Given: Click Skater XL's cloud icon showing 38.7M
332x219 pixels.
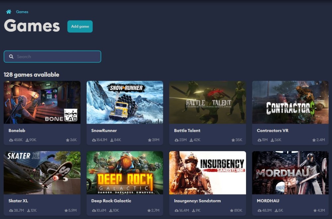Looking at the screenshot, I should point(11,210).
